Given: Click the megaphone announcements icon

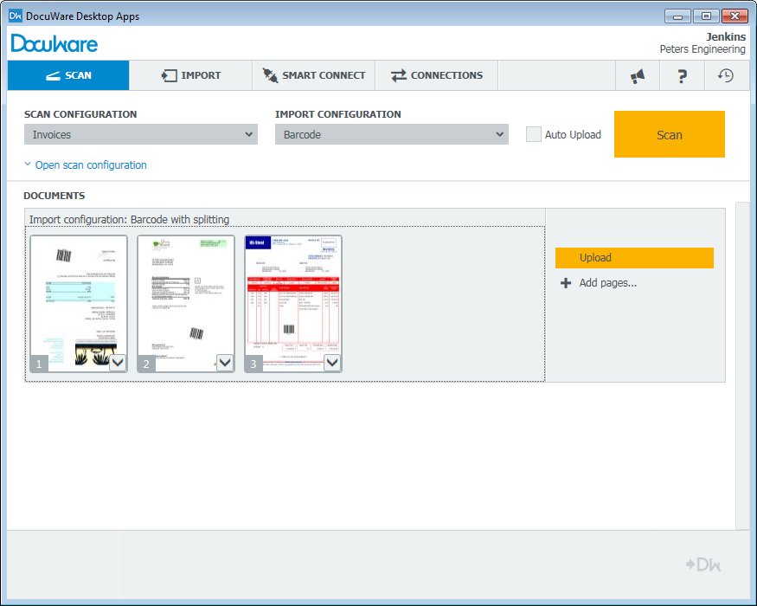Looking at the screenshot, I should click(x=638, y=76).
